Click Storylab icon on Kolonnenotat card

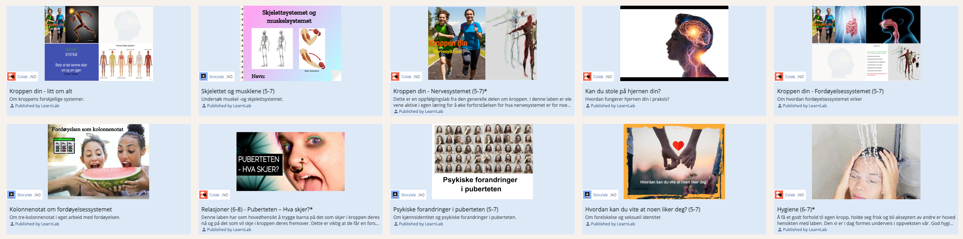tap(11, 195)
